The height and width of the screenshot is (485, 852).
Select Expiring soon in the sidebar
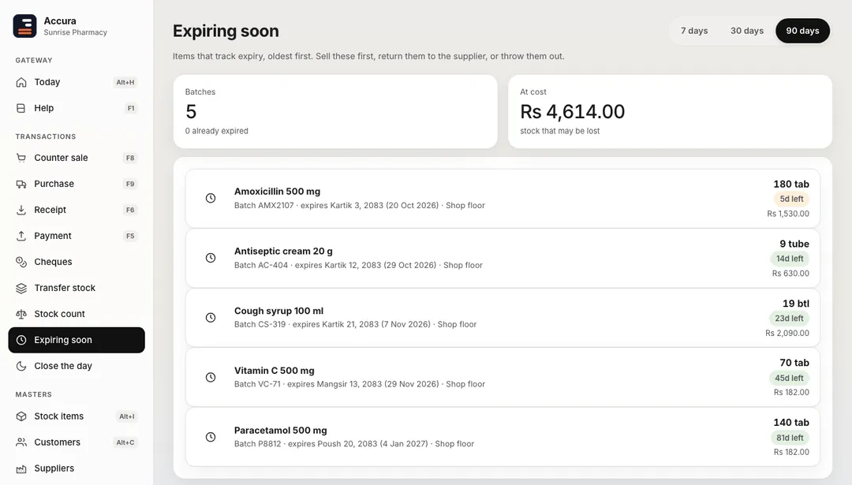coord(77,340)
